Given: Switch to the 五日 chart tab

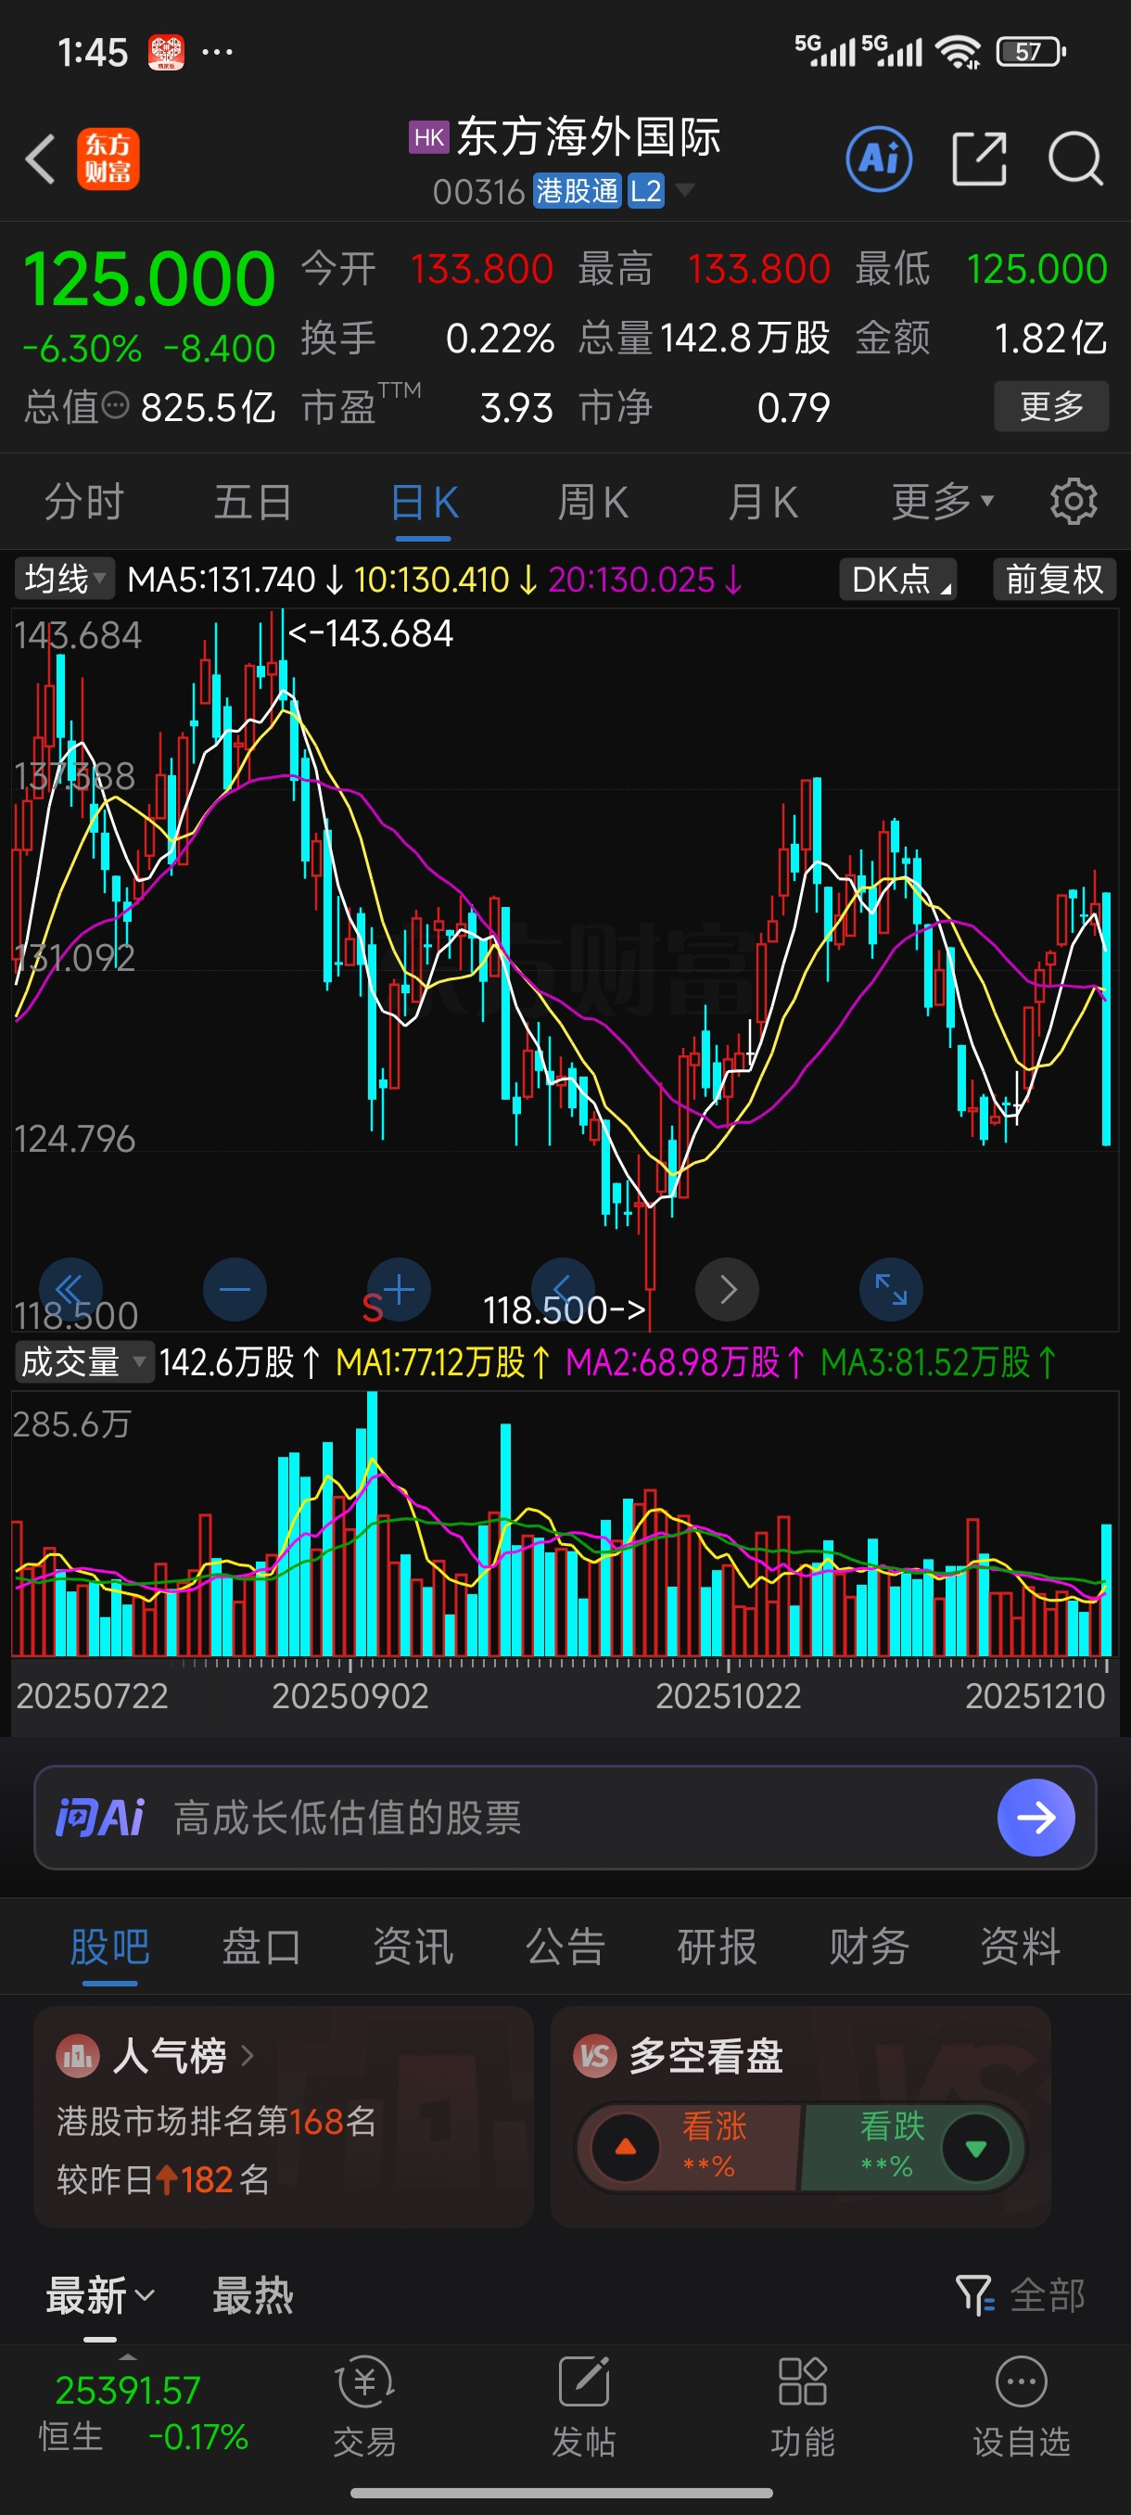Looking at the screenshot, I should pyautogui.click(x=253, y=502).
